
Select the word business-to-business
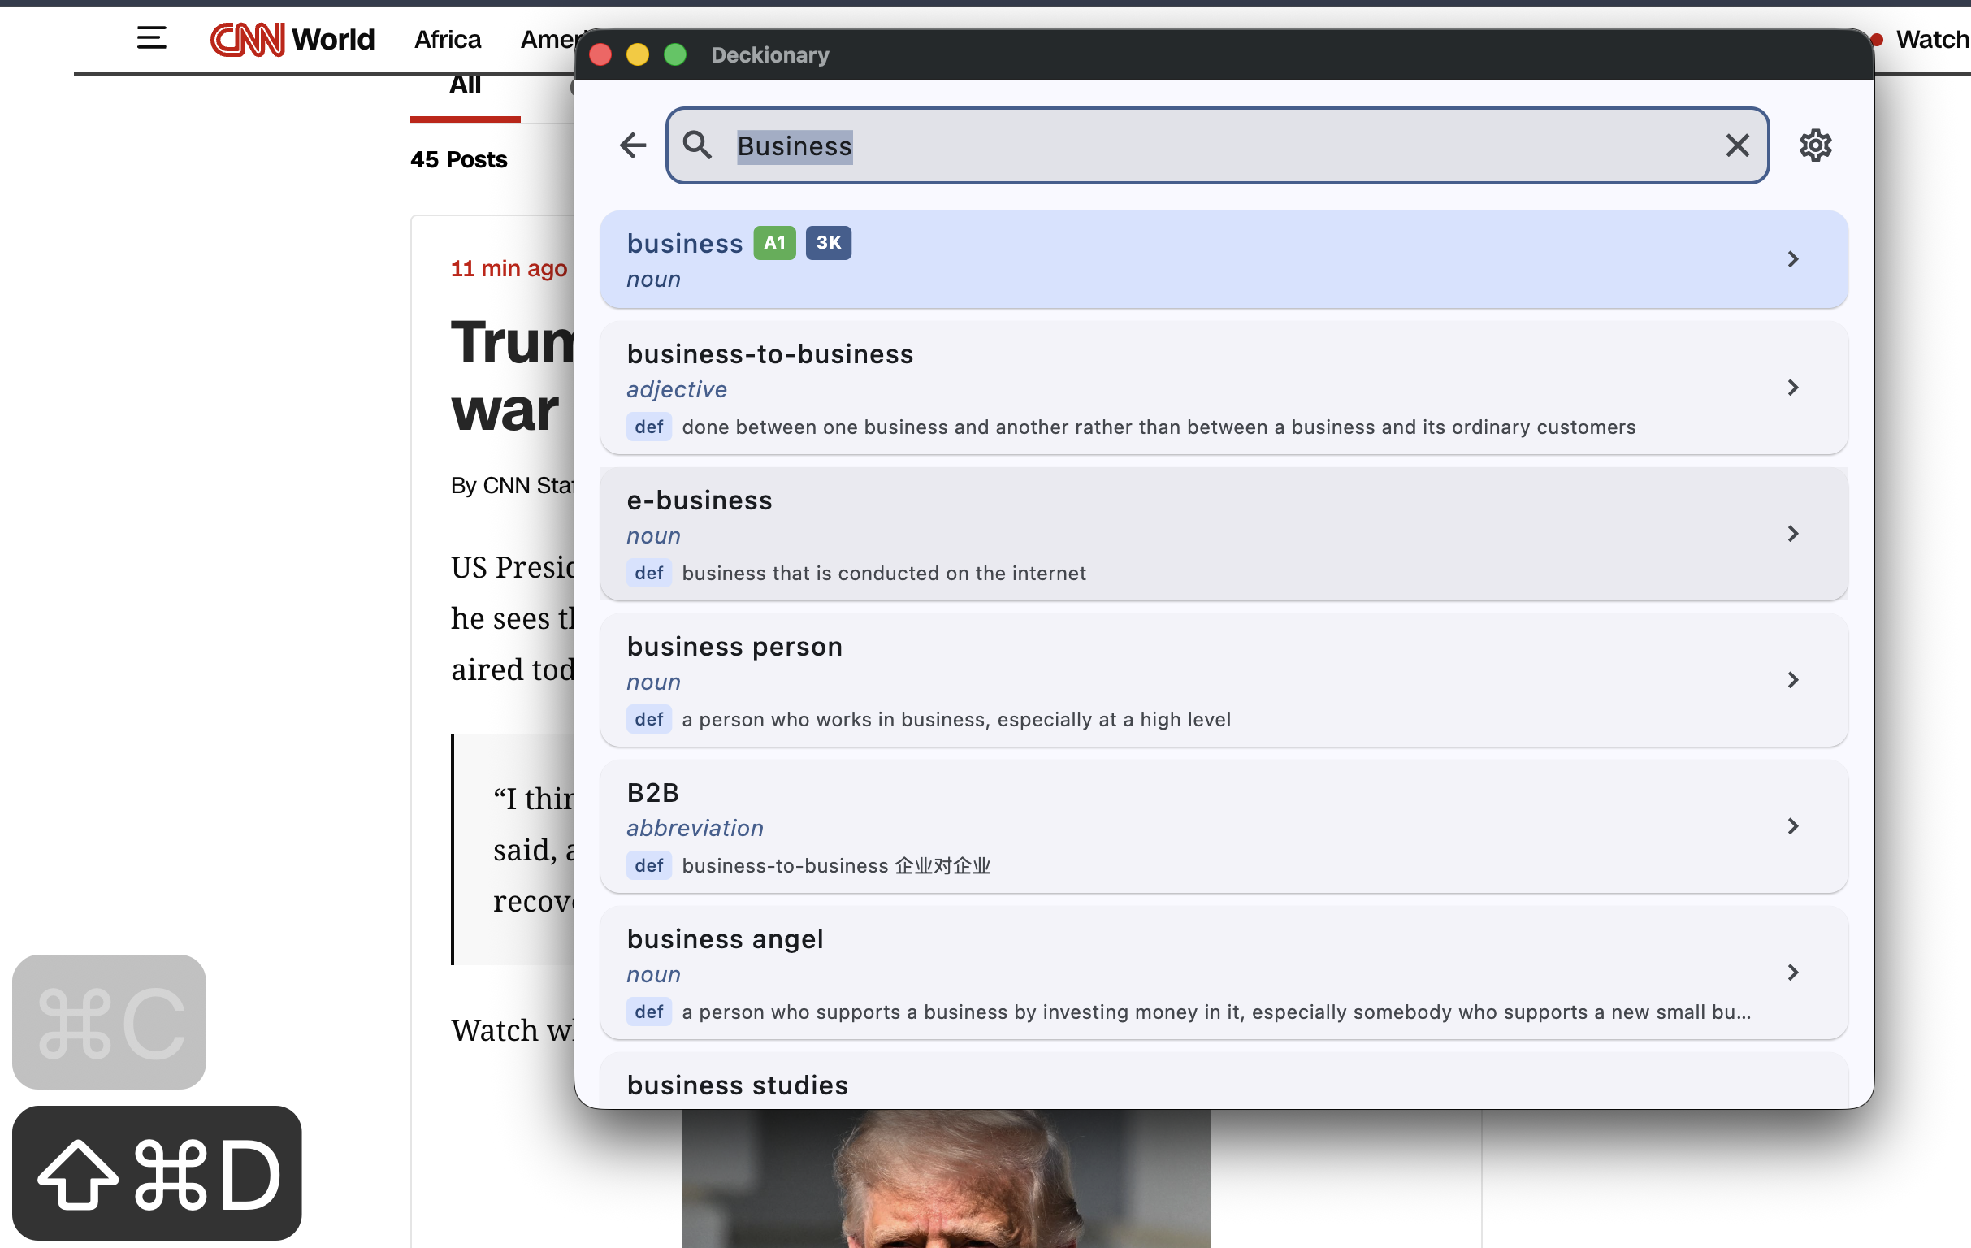click(x=769, y=354)
